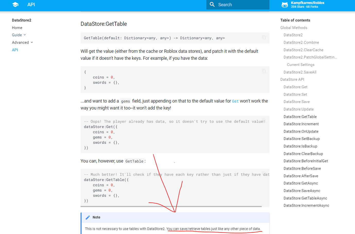The width and height of the screenshot is (355, 234).
Task: Go to DataStore:Get in contents
Action: [295, 87]
